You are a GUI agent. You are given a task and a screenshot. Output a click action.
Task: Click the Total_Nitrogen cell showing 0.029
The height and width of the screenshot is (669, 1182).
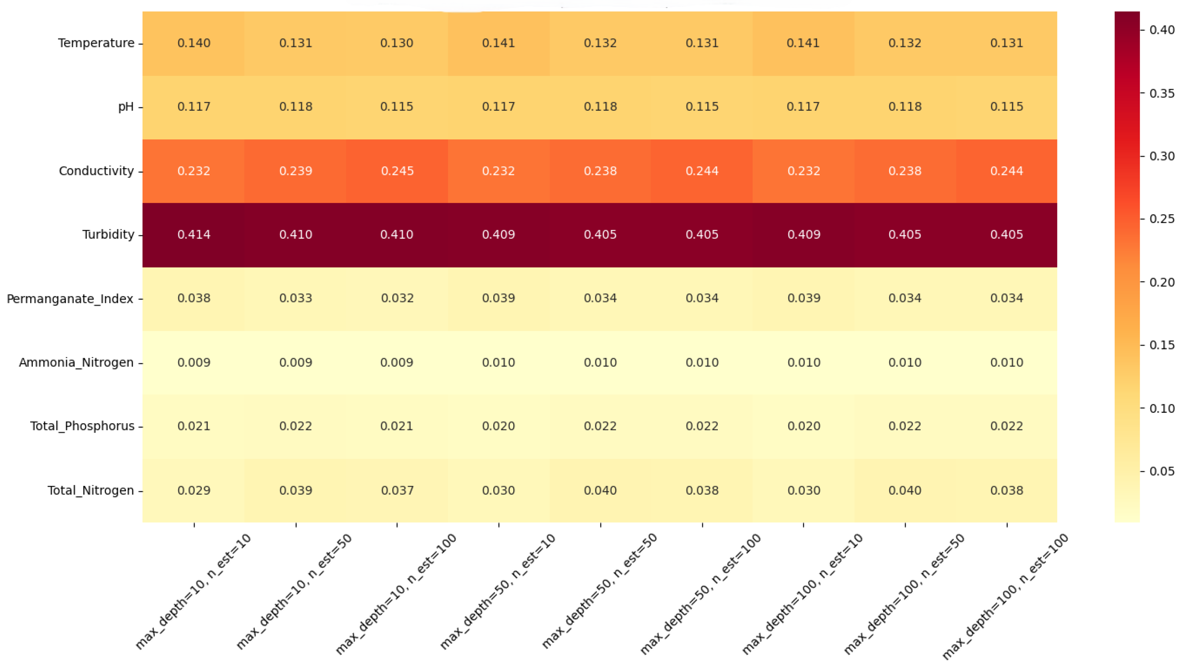pyautogui.click(x=193, y=490)
